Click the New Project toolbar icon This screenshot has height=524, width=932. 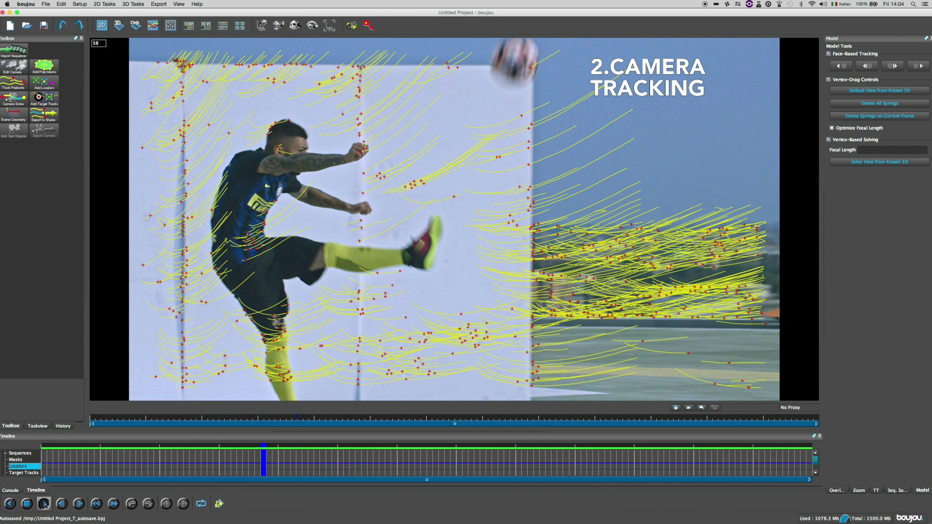10,26
